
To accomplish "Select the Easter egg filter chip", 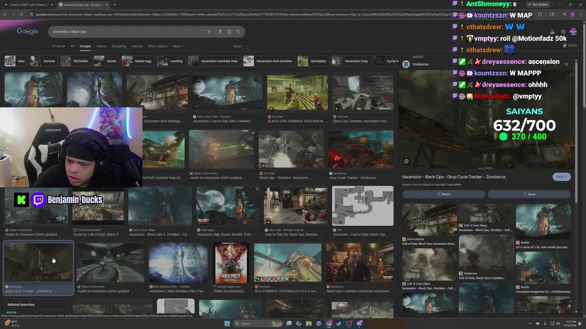I will pos(137,61).
